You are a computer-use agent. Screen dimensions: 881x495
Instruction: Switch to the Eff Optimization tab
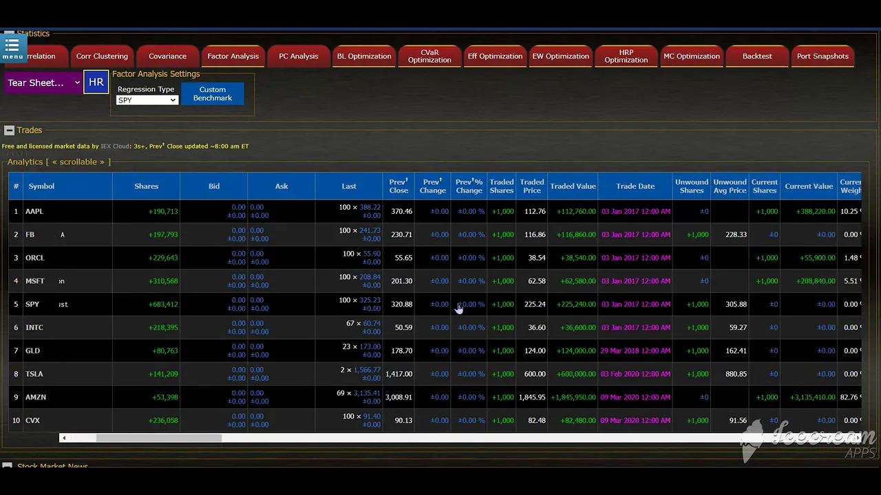pos(495,56)
